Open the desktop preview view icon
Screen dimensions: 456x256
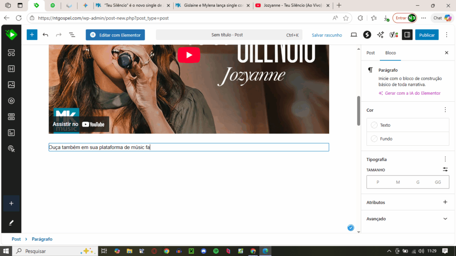(354, 35)
